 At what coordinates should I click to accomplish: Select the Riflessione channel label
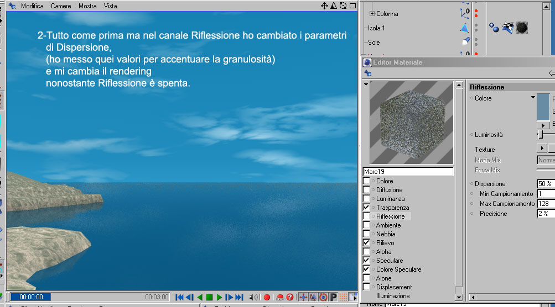[x=391, y=216]
